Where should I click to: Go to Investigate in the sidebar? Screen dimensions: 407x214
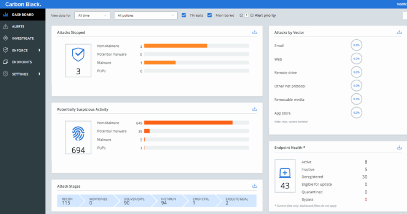[x=23, y=38]
